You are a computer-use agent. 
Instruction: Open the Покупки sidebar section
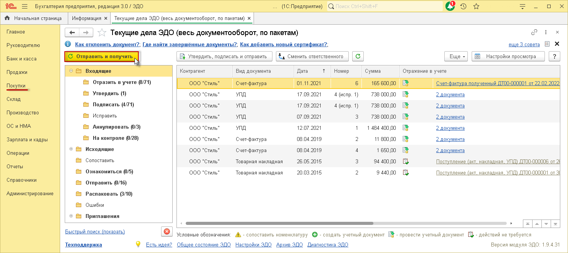(x=16, y=85)
